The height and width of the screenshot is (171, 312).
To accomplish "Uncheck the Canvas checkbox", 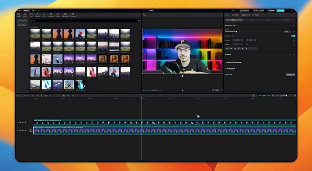I will [x=226, y=75].
